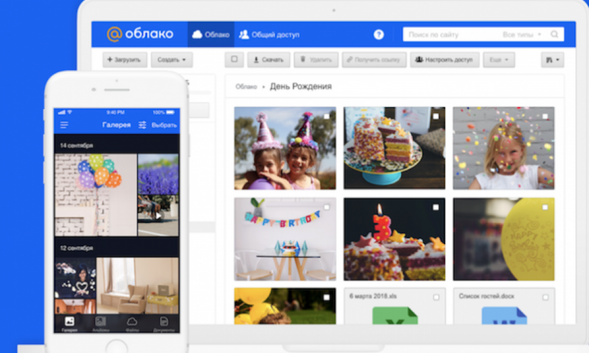The image size is (589, 353).
Task: Click the search magnifier icon
Action: (x=554, y=35)
